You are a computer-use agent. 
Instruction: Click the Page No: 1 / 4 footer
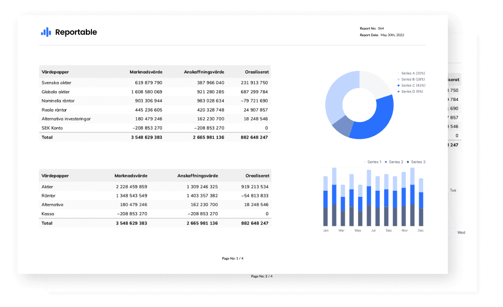pyautogui.click(x=233, y=259)
